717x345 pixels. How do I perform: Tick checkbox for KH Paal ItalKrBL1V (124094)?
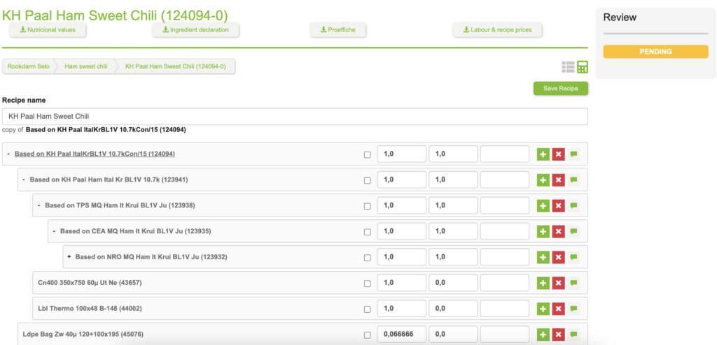pos(367,155)
